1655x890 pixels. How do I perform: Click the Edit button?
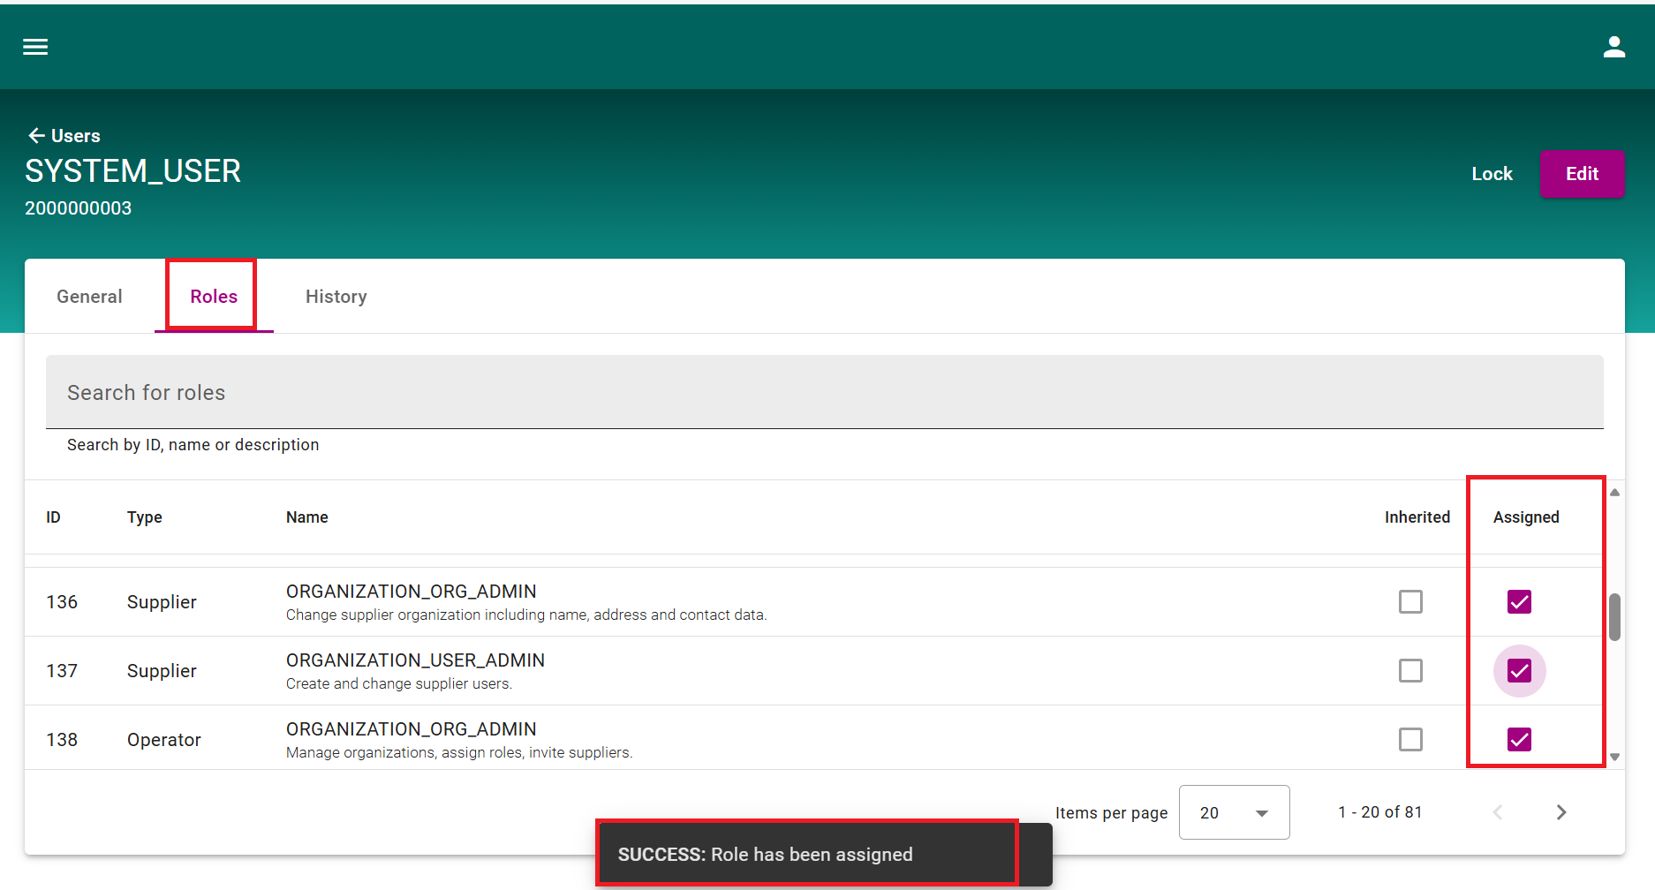tap(1581, 174)
